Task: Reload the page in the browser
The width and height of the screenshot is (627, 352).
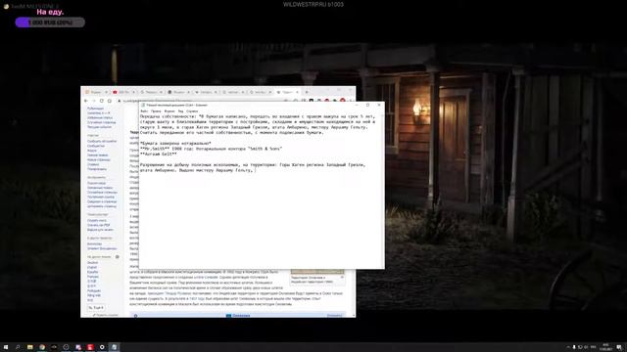Action: click(x=102, y=101)
